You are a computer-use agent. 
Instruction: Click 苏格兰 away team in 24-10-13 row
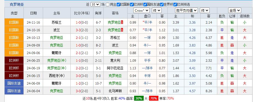coord(115,38)
